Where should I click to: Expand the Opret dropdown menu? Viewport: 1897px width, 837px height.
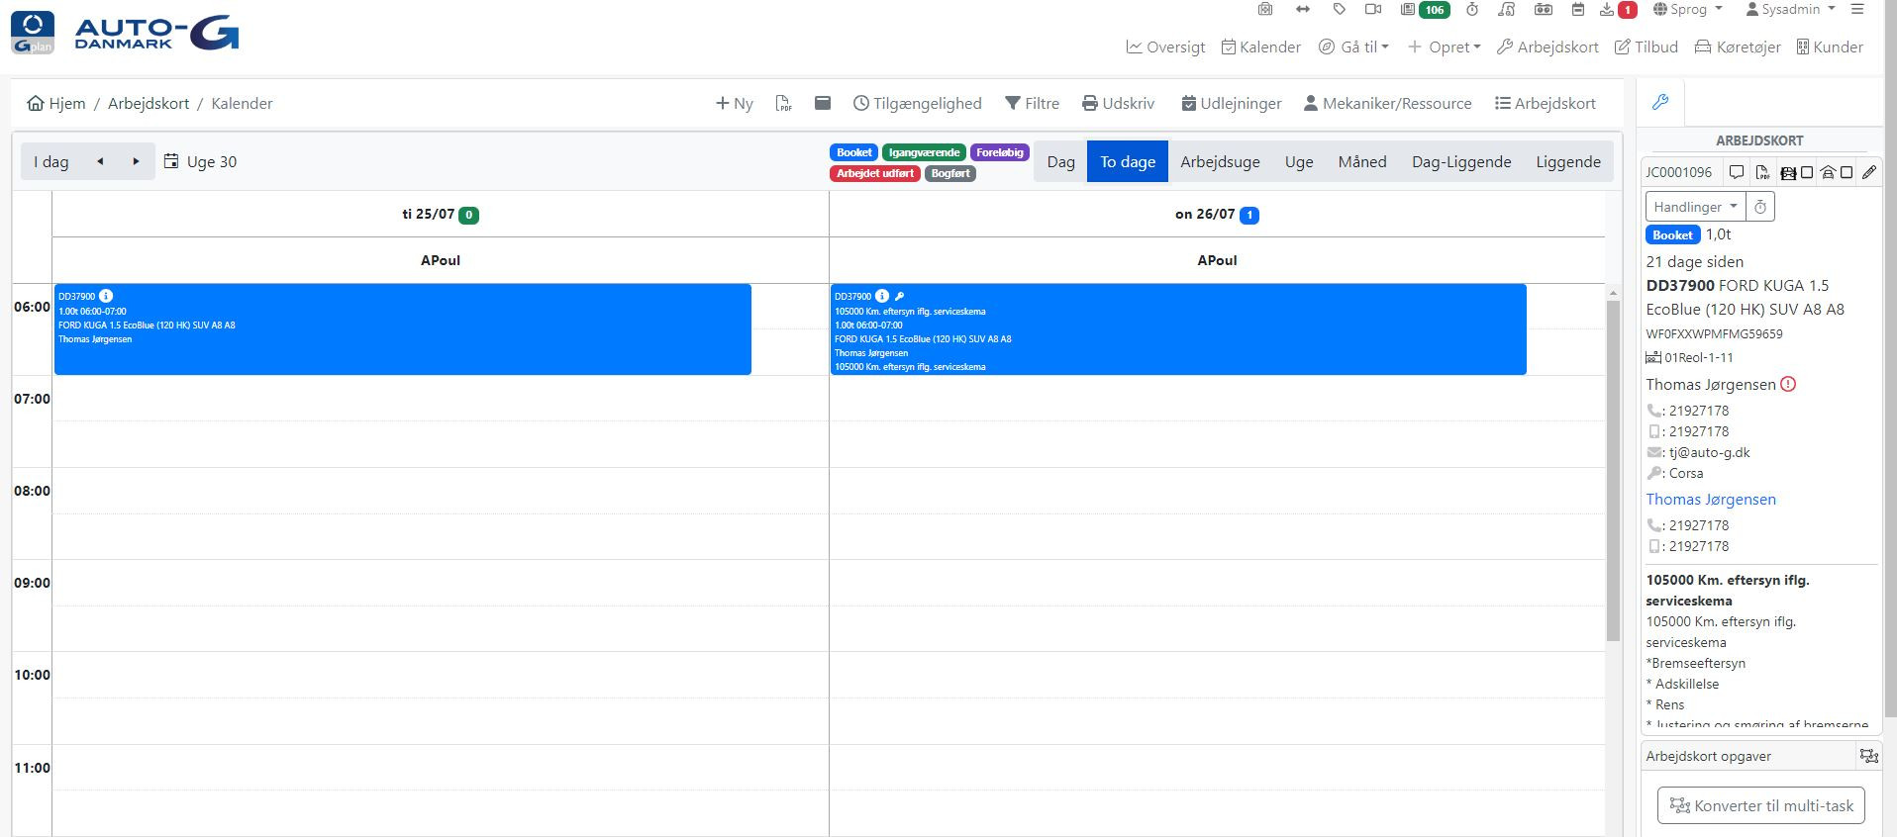1445,46
